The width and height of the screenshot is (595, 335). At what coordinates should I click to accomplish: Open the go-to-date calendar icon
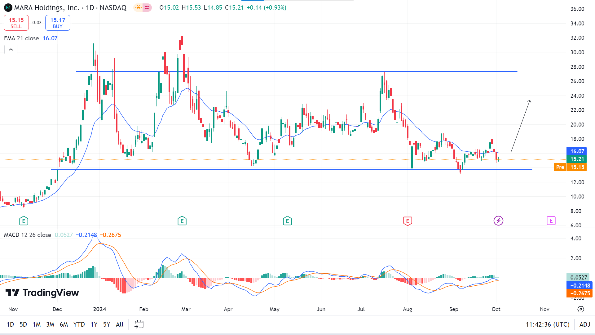139,324
